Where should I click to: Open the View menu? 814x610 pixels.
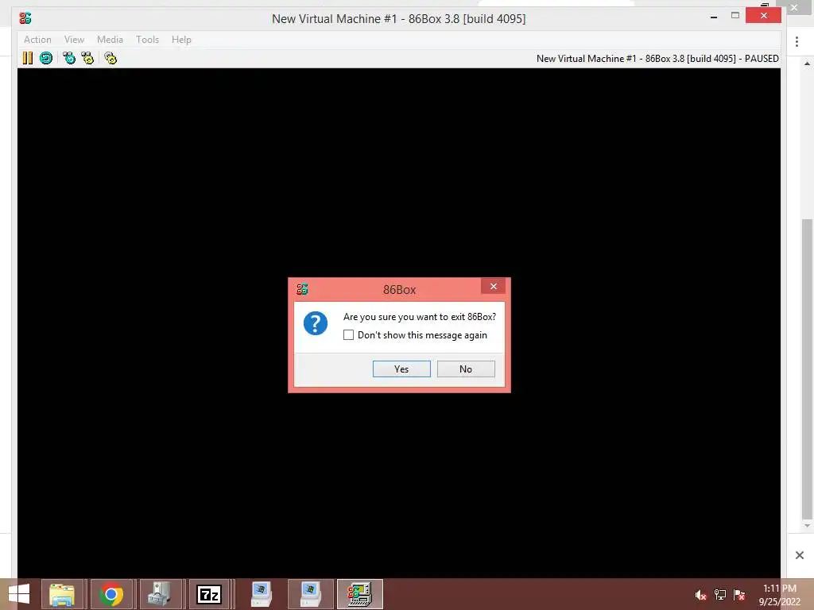click(x=74, y=40)
